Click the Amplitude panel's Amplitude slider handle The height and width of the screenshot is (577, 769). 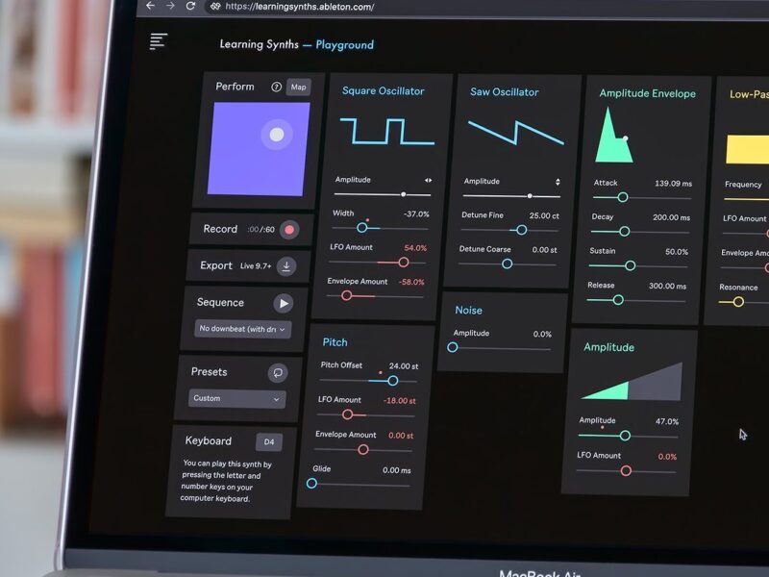pos(626,436)
